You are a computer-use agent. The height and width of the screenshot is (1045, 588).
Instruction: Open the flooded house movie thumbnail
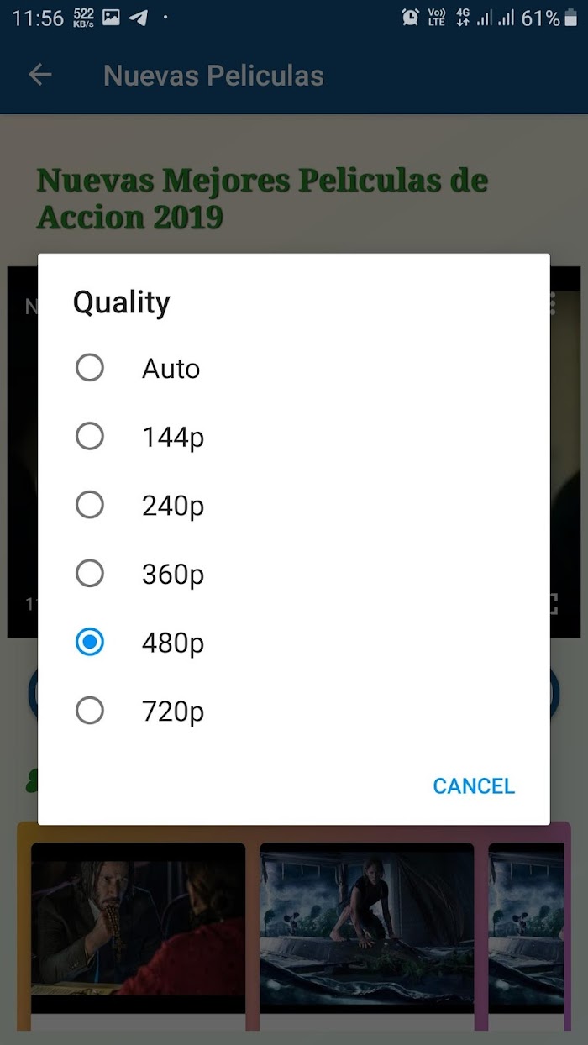tap(367, 928)
